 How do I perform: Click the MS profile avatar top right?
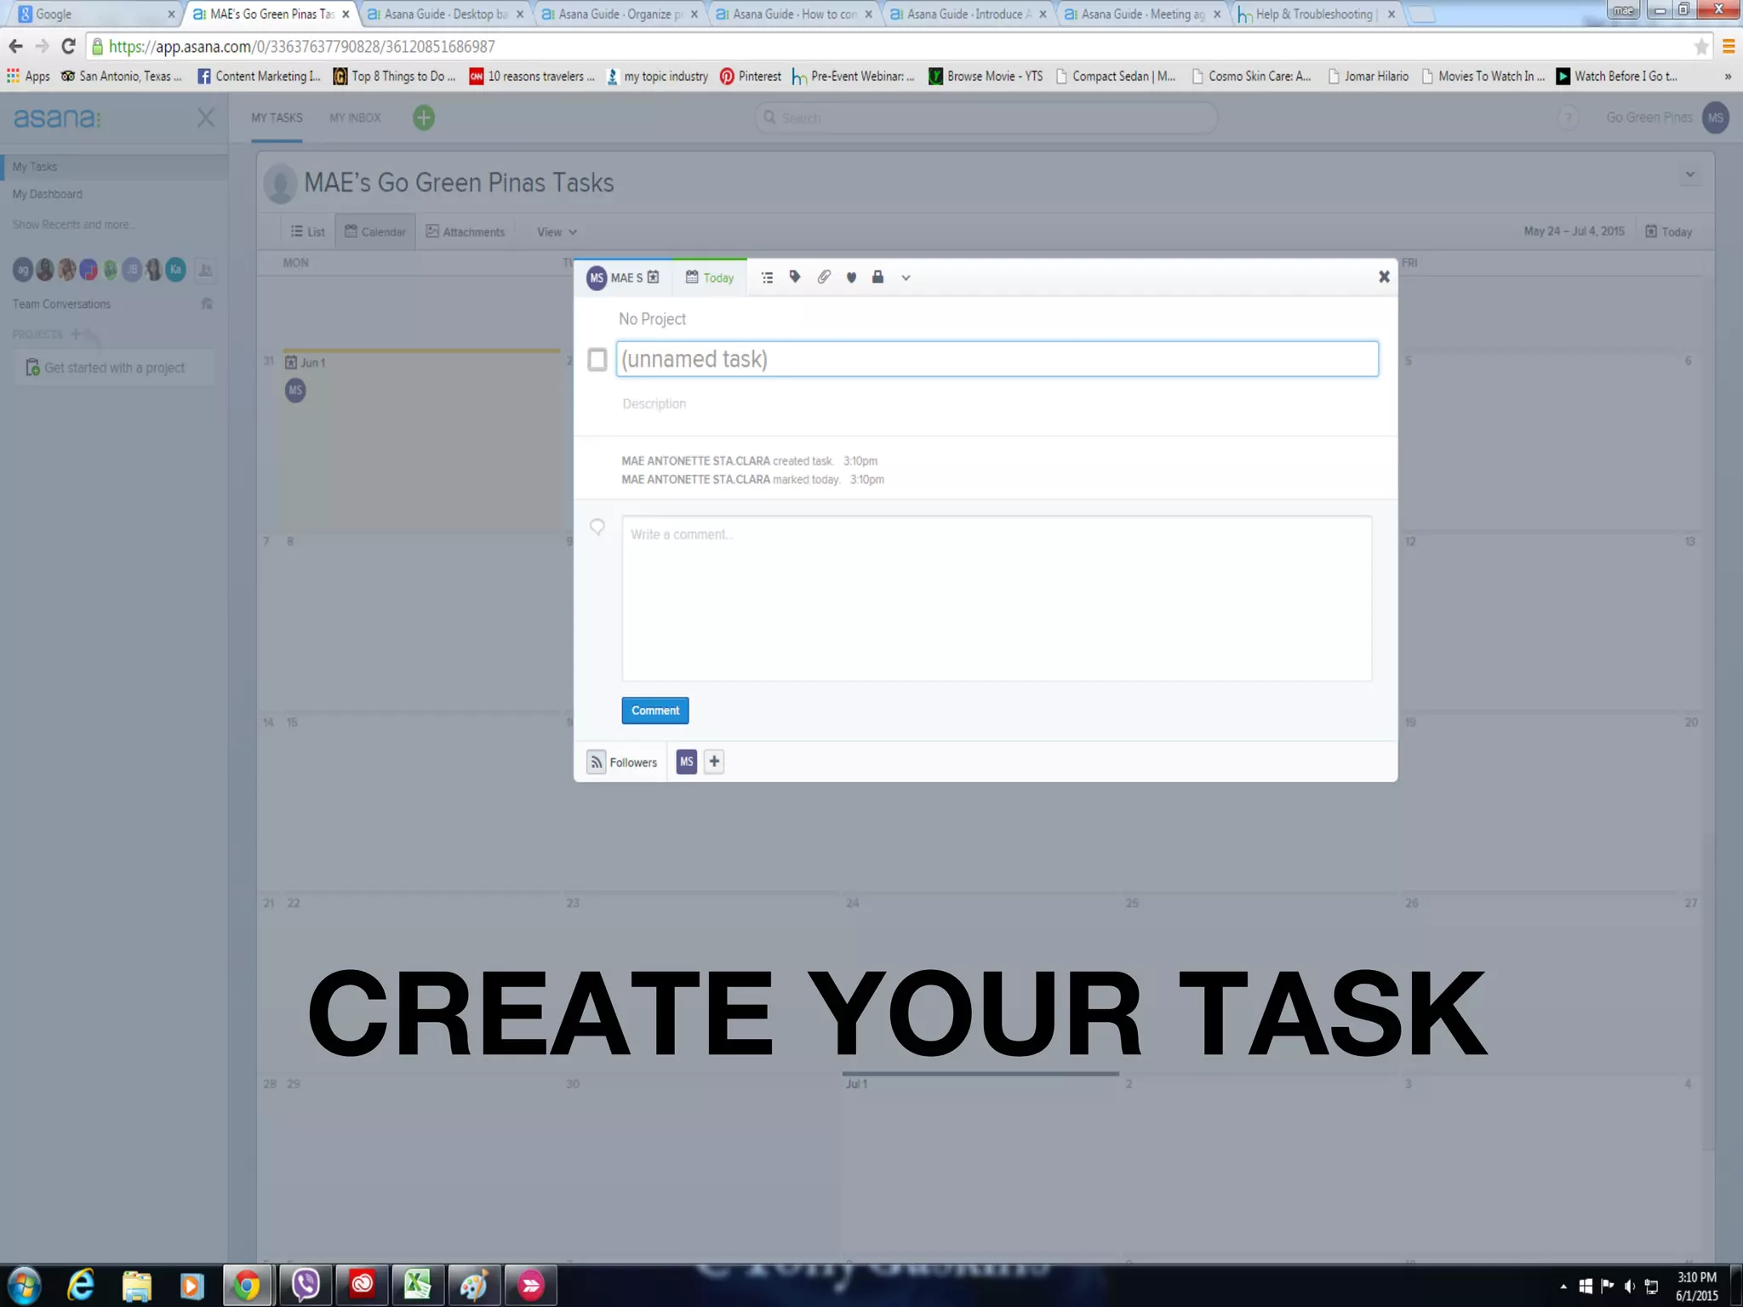1716,117
